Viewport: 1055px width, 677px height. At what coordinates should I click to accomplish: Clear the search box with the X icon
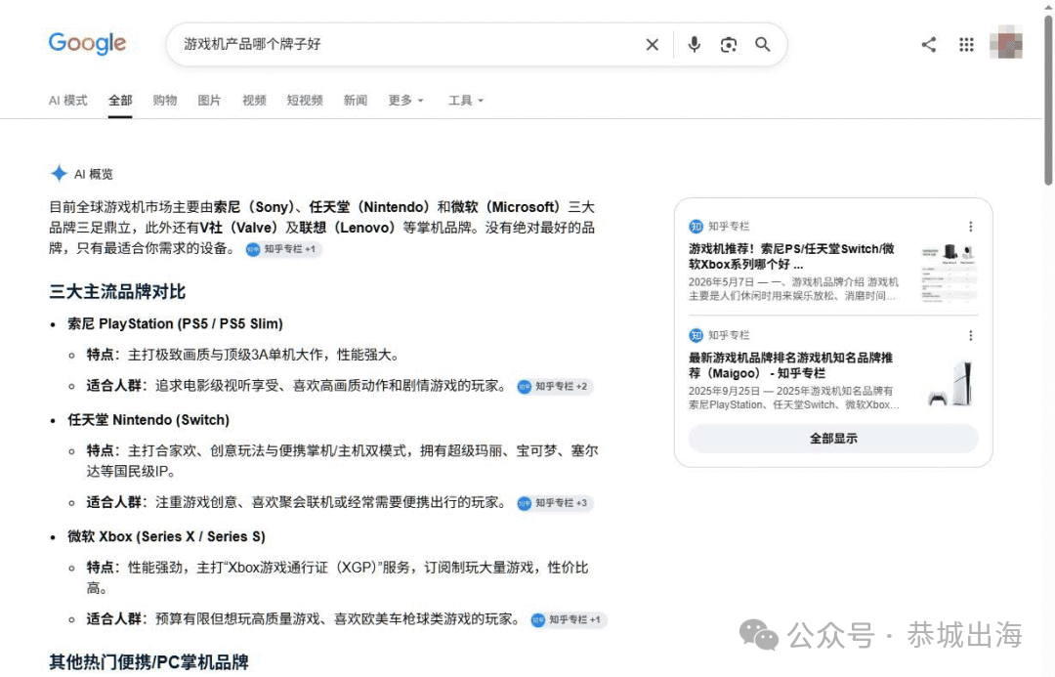[652, 44]
